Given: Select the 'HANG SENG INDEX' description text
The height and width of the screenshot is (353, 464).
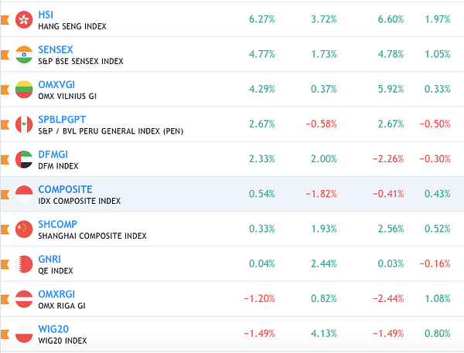Looking at the screenshot, I should tap(72, 26).
